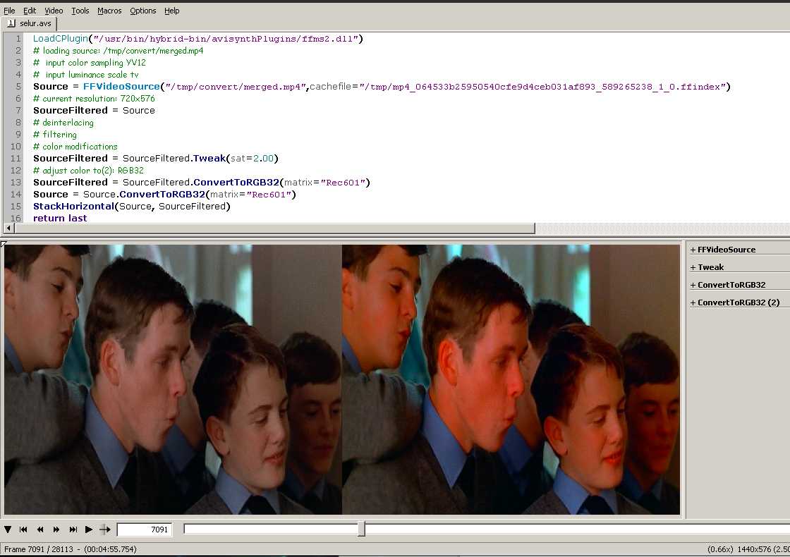Step forward one frame with the forward arrows
The image size is (790, 557).
coord(56,530)
